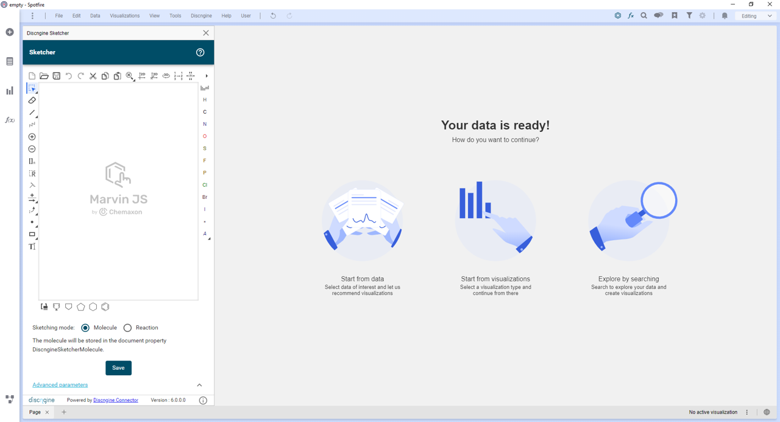Viewport: 780px width, 422px height.
Task: Click the decrease charge minus tool
Action: (x=32, y=149)
